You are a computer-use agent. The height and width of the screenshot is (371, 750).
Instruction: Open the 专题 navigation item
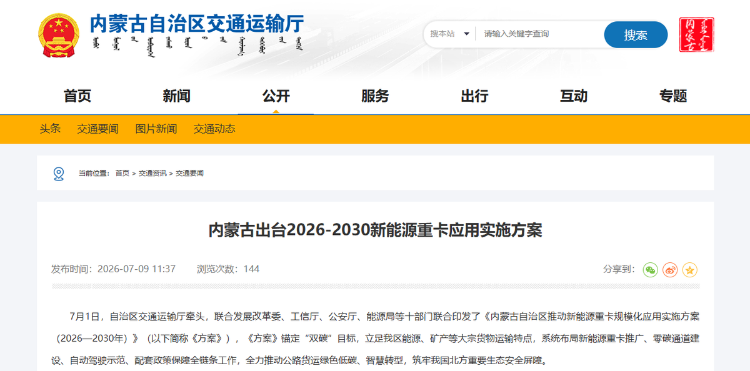(673, 96)
